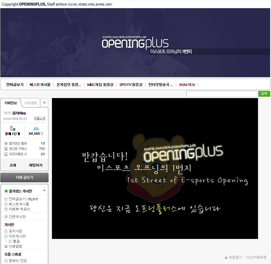Viewport: 271px width, 264px height.
Task: Click the 지난카페대문 link
Action: [257, 258]
